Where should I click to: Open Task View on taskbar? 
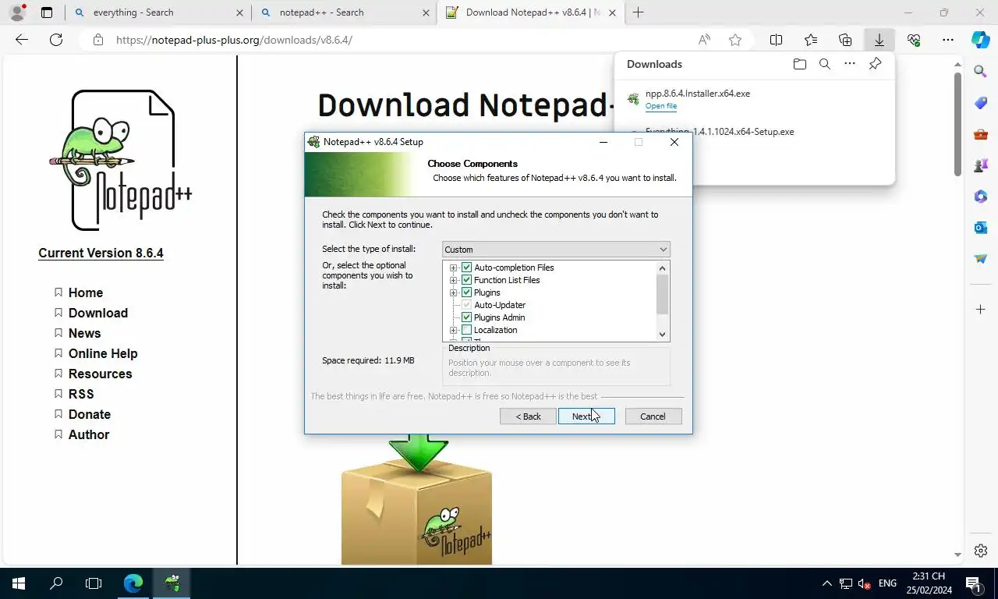point(94,583)
